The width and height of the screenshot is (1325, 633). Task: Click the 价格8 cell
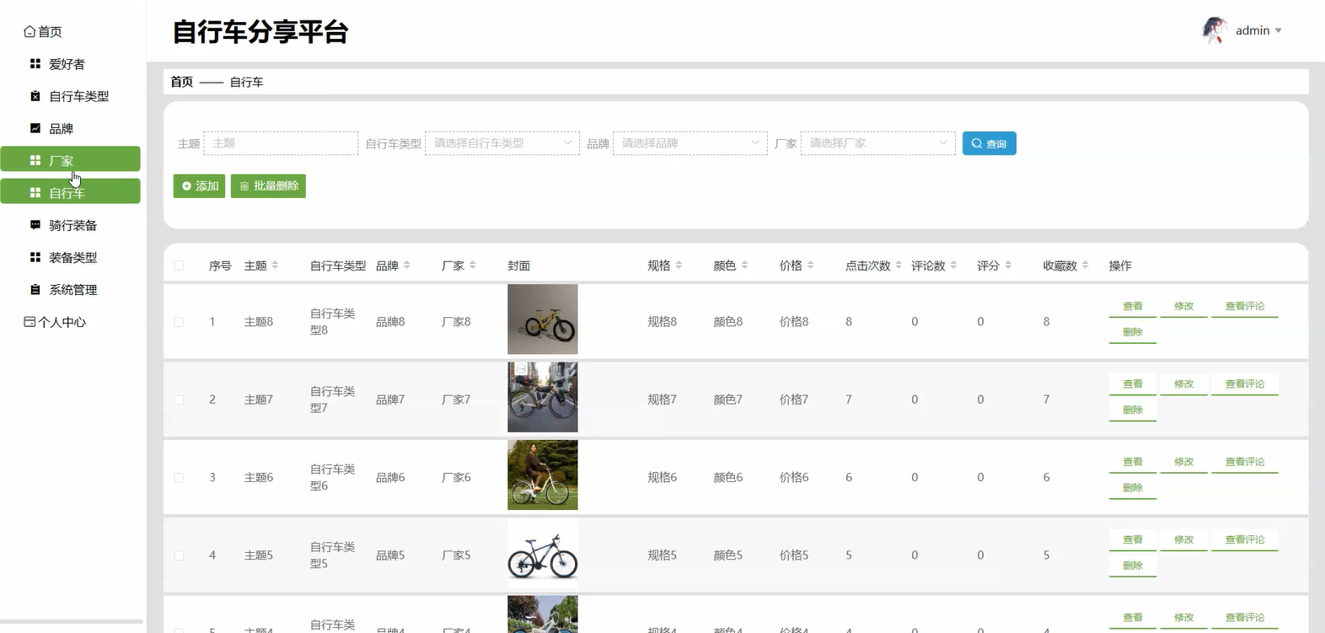[794, 322]
